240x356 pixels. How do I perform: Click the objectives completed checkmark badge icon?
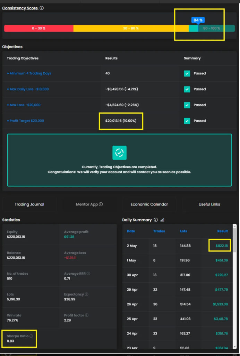pos(119,153)
